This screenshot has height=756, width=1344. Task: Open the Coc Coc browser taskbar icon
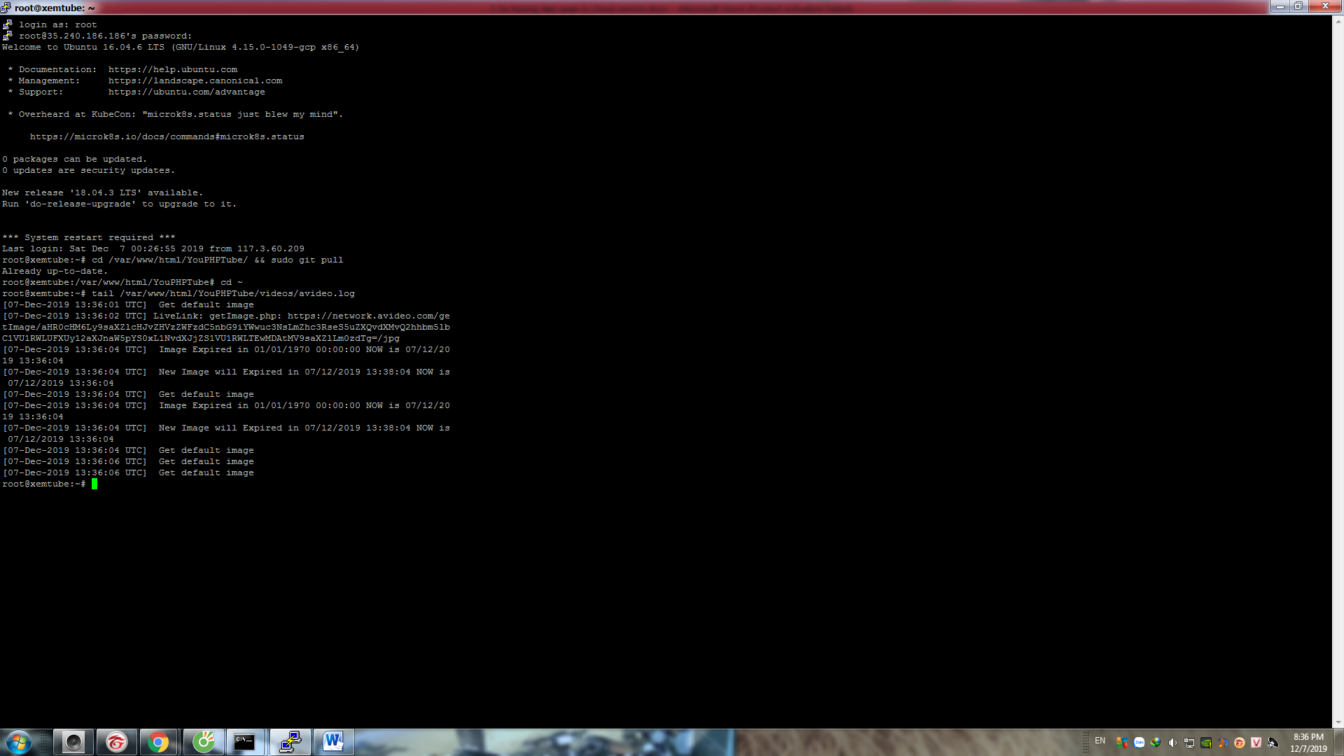[203, 742]
